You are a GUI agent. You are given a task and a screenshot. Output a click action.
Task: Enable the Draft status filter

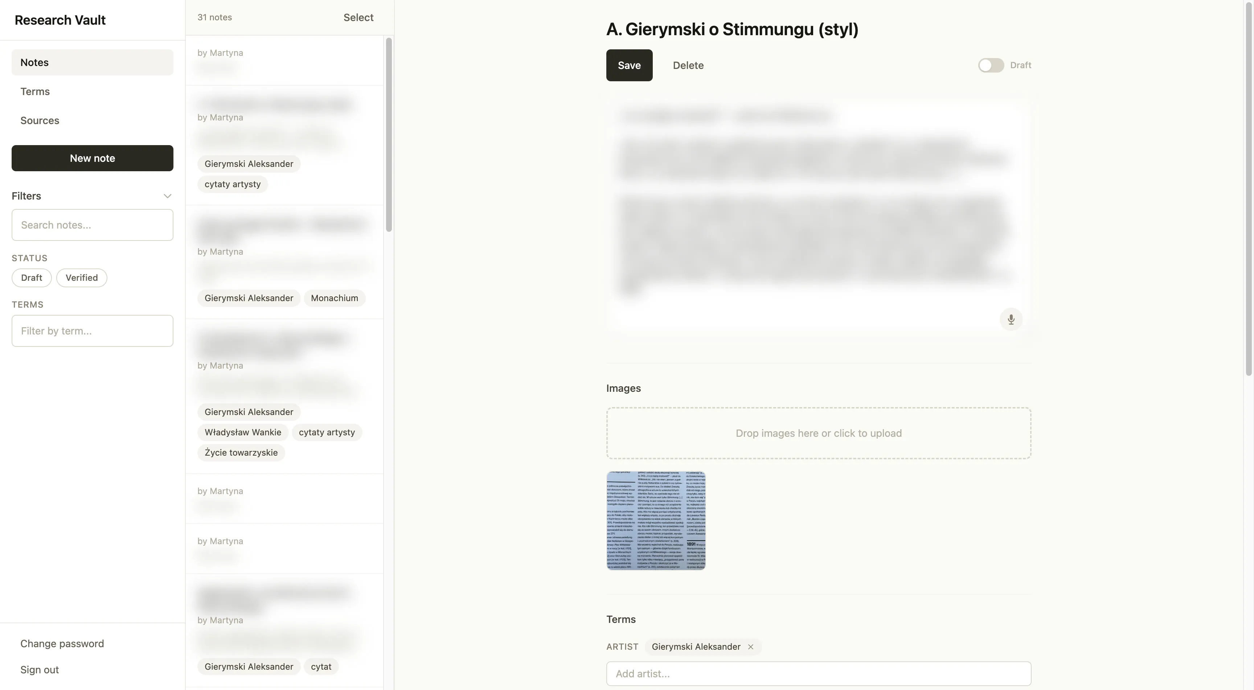click(31, 278)
